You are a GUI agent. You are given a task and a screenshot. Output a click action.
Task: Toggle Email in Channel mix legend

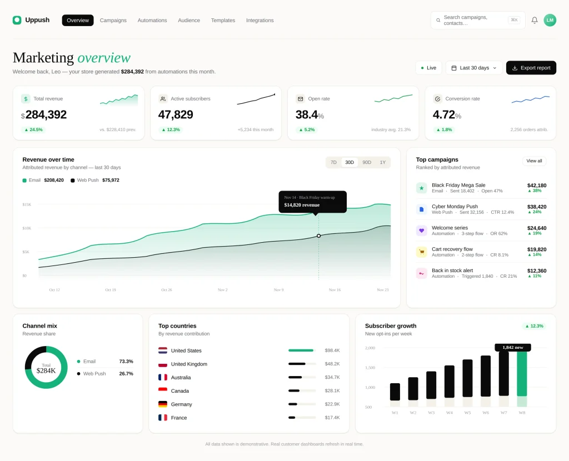(x=105, y=361)
